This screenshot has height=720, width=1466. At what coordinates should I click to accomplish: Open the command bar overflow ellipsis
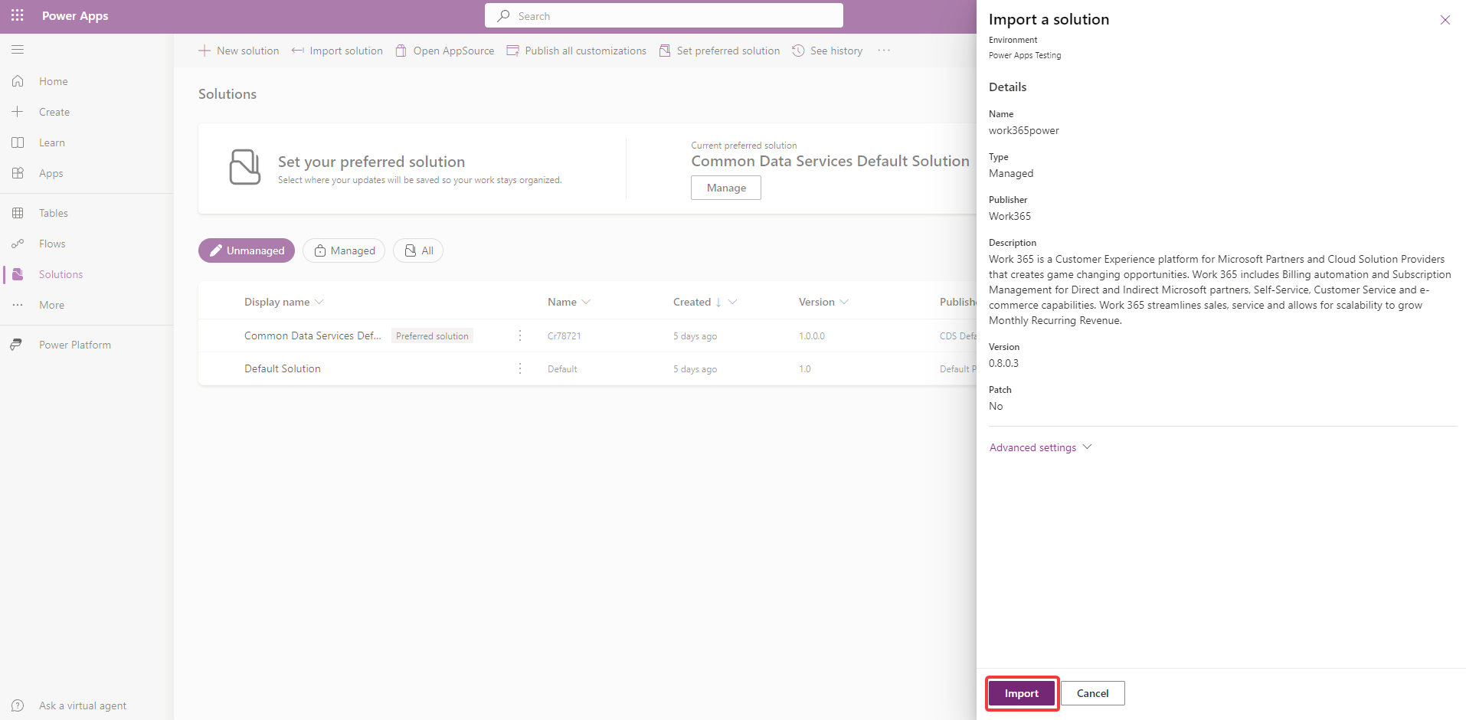884,51
